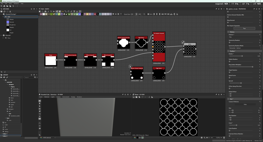The image size is (263, 142).
Task: Open the sRGB (default) color space selector
Action: [49, 138]
